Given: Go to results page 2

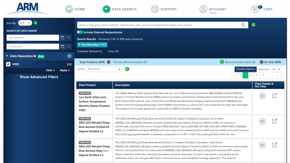Looking at the screenshot, I should point(251,75).
